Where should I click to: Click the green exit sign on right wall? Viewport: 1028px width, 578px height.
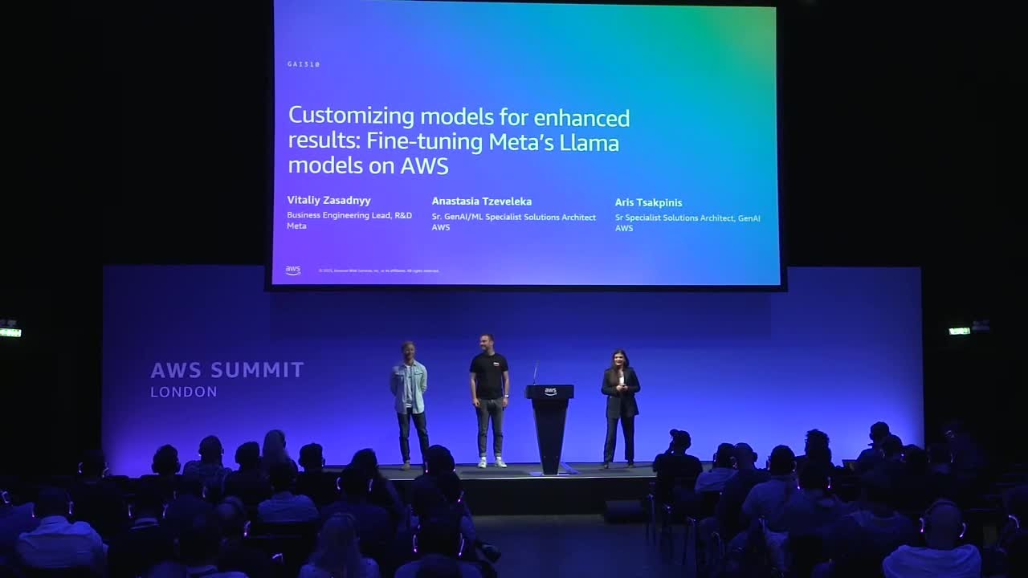coord(959,331)
